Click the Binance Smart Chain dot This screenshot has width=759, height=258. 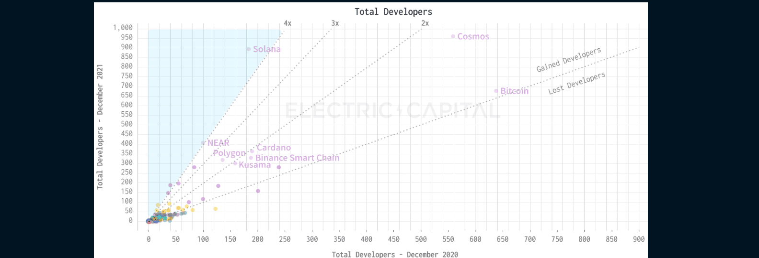(251, 158)
